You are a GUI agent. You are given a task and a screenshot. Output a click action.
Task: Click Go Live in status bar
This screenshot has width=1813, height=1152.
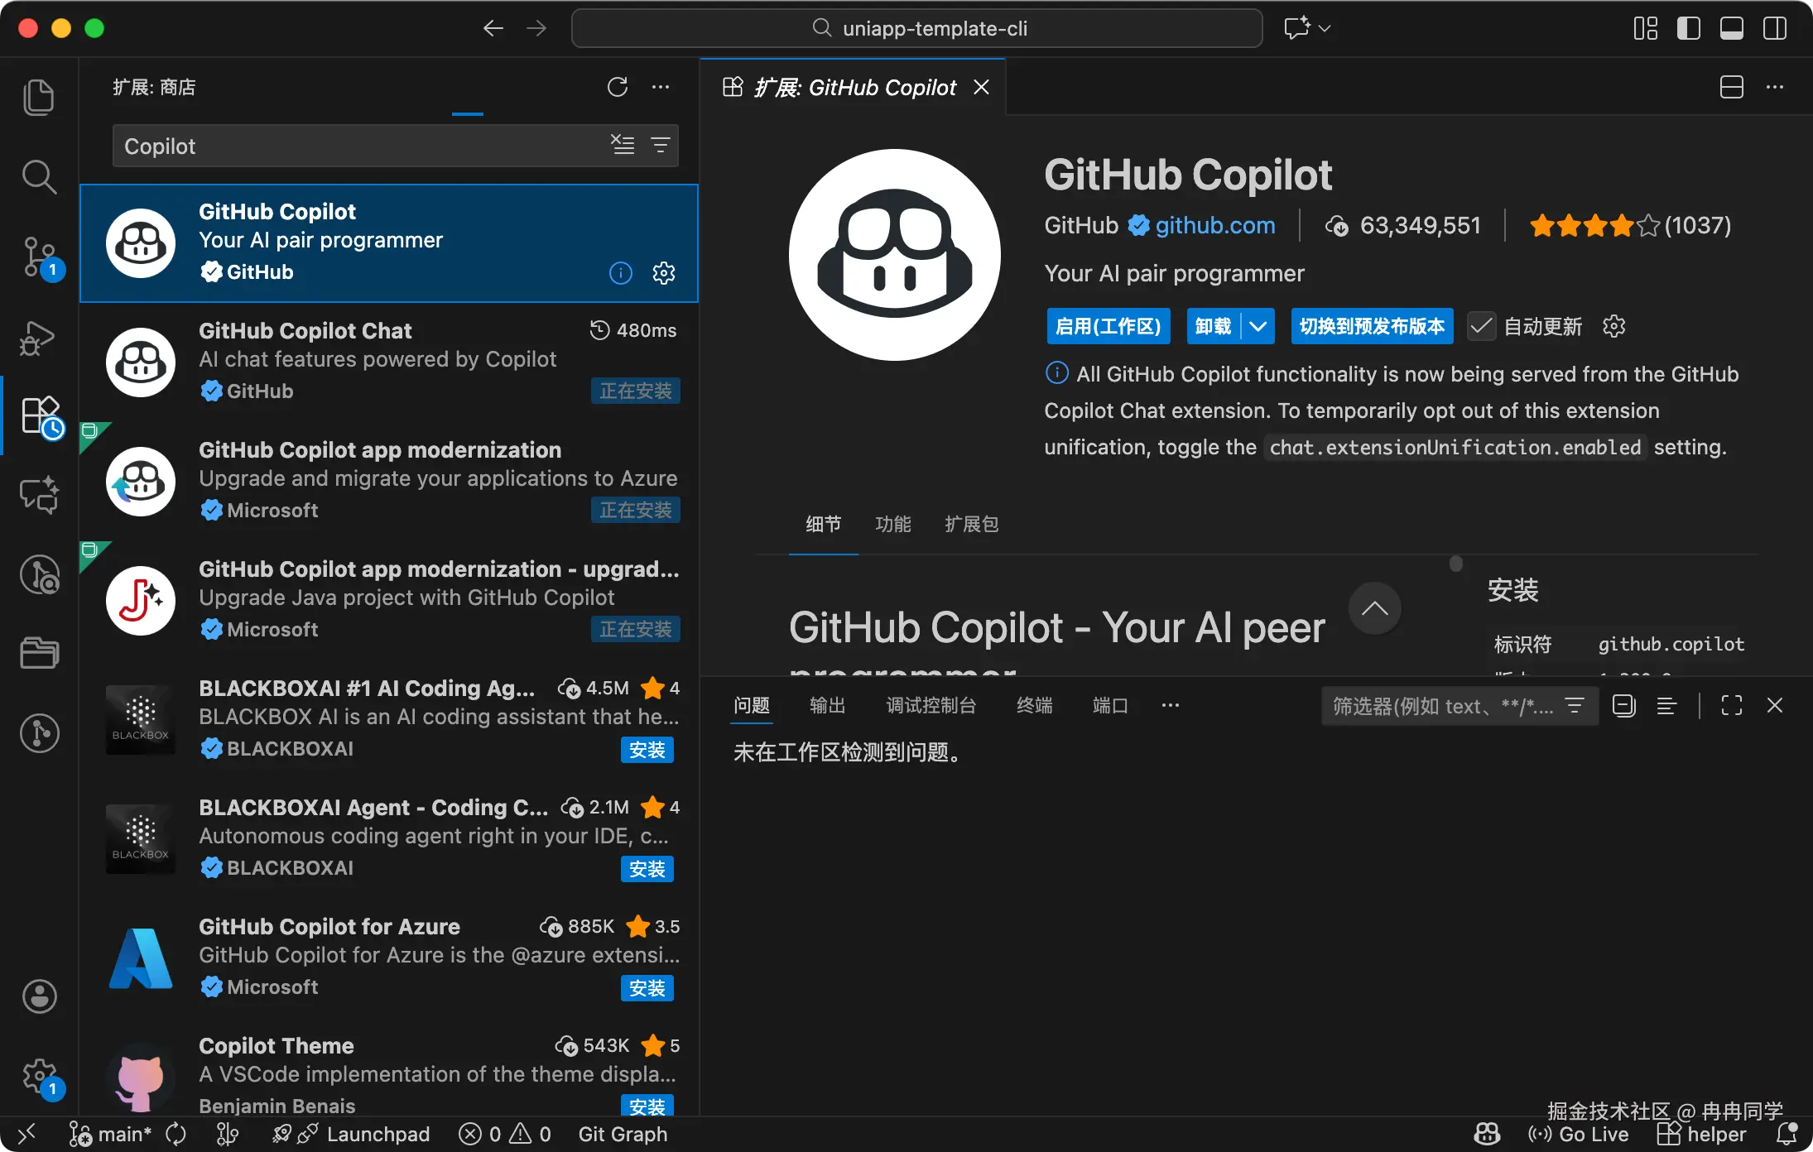[x=1580, y=1134]
